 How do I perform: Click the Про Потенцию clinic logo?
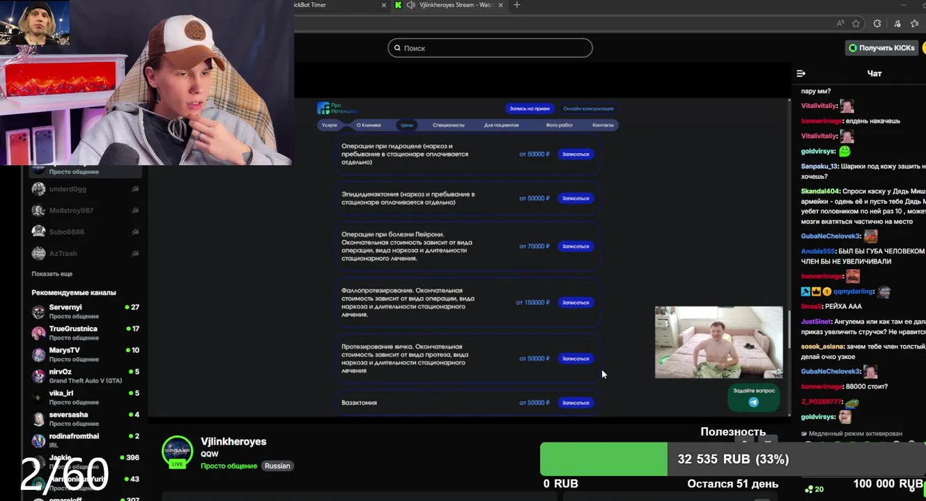[337, 109]
